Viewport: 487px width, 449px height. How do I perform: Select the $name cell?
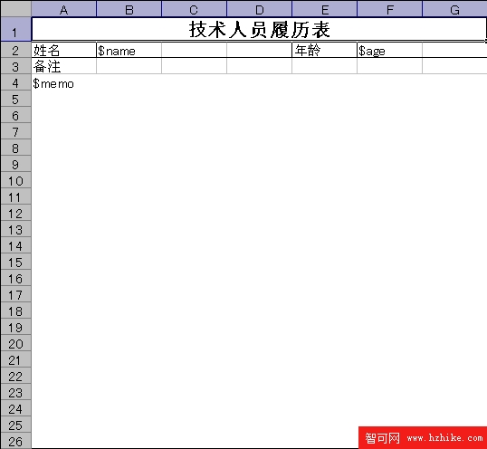[129, 50]
